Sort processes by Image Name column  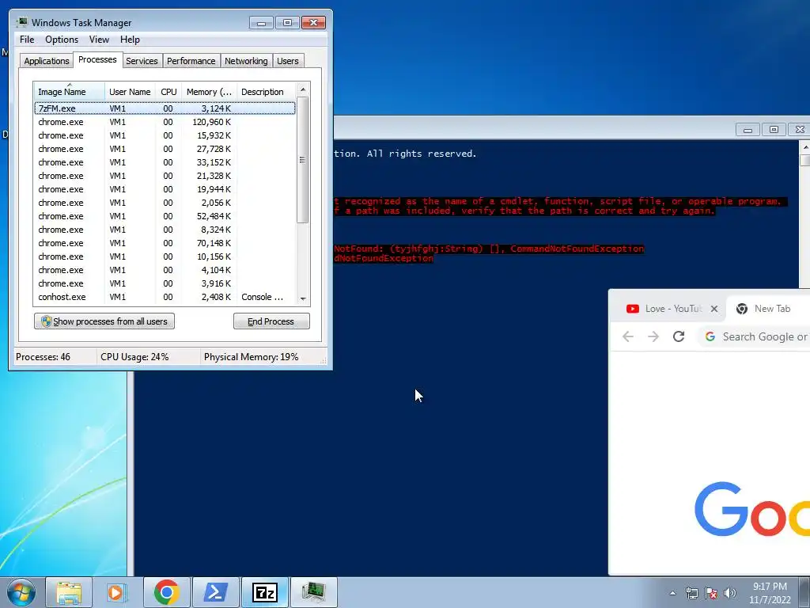(70, 92)
